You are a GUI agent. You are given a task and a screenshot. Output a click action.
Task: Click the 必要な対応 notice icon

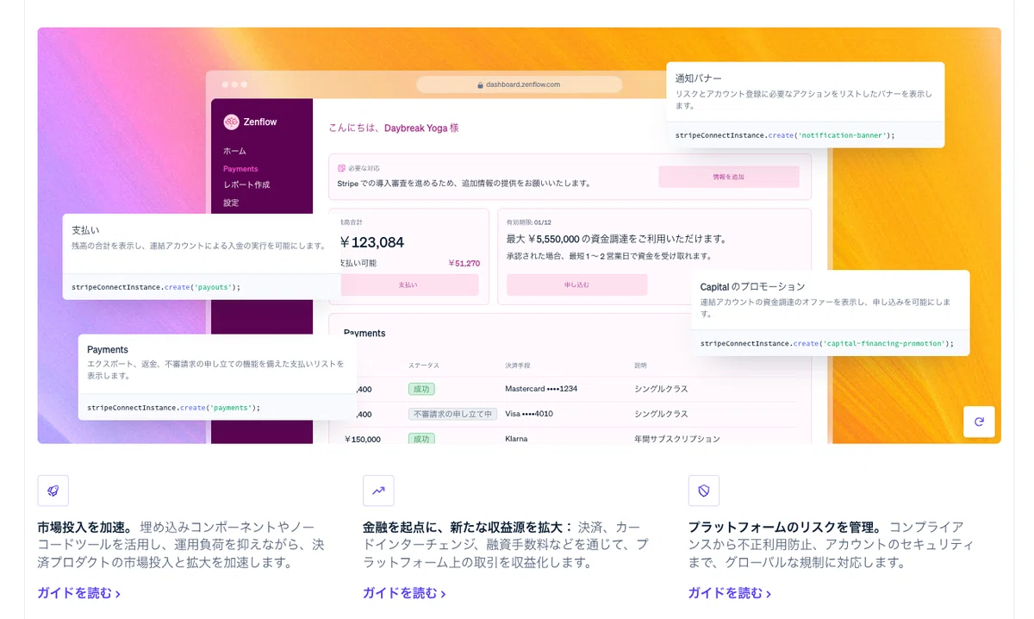pyautogui.click(x=341, y=168)
